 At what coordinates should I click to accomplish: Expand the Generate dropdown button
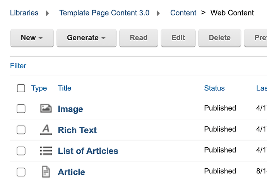click(x=86, y=38)
